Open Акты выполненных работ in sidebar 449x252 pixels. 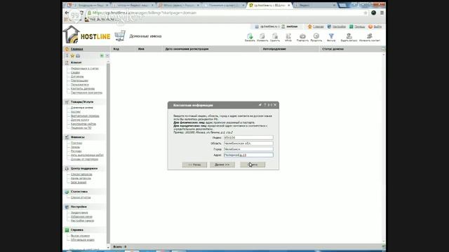coord(87,155)
